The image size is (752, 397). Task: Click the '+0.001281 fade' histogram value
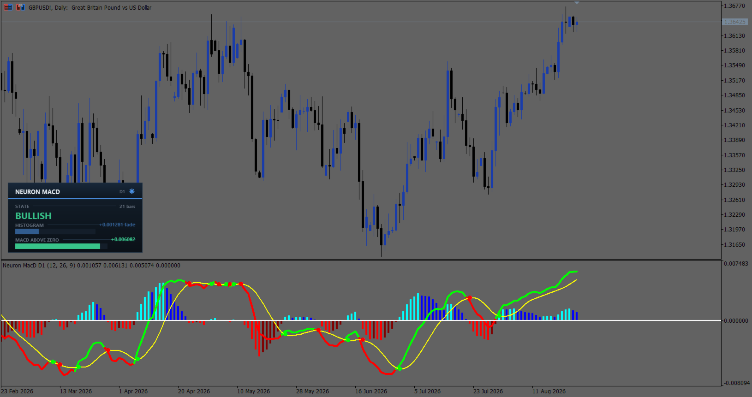117,225
